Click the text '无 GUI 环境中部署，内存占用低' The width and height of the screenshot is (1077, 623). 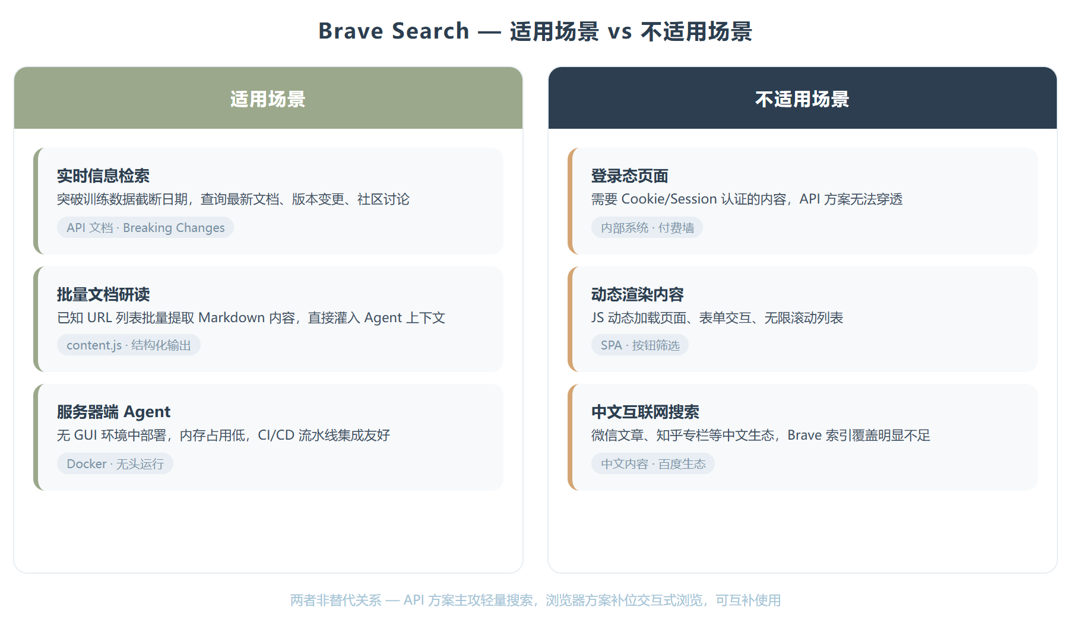point(151,436)
